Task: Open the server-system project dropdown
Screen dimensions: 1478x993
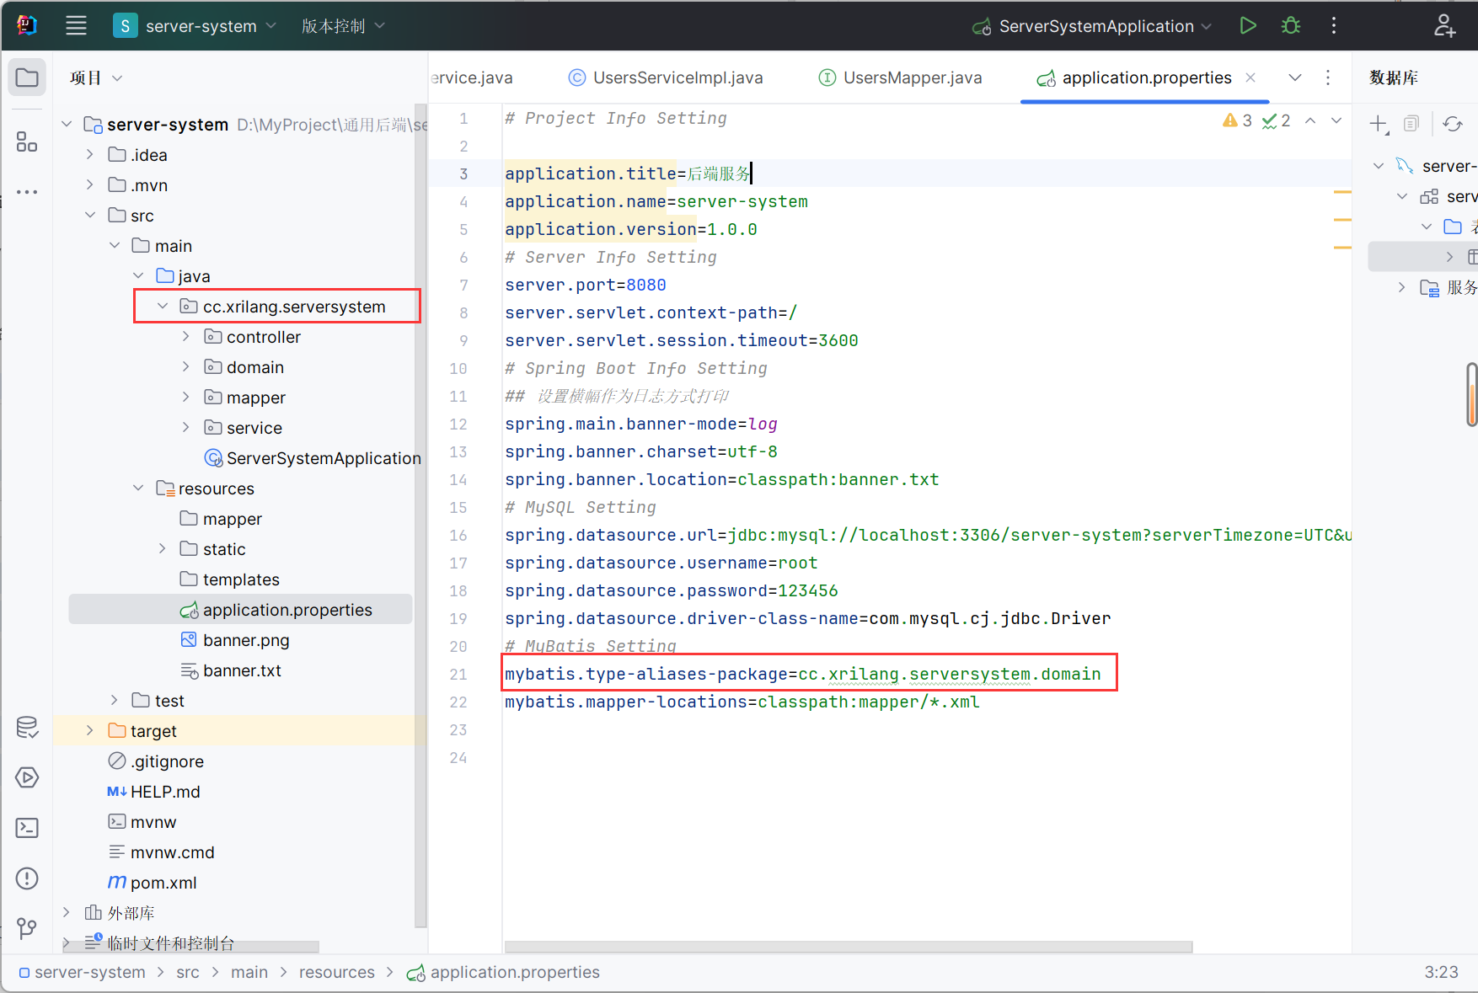Action: click(195, 25)
